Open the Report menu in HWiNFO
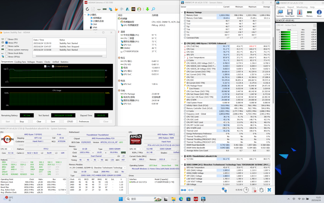This screenshot has width=324, height=203. point(290,7)
